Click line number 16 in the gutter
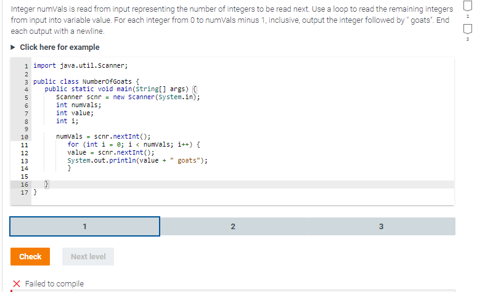Image resolution: width=477 pixels, height=292 pixels. 24,185
